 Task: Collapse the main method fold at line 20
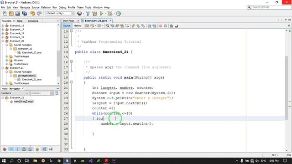72,82
